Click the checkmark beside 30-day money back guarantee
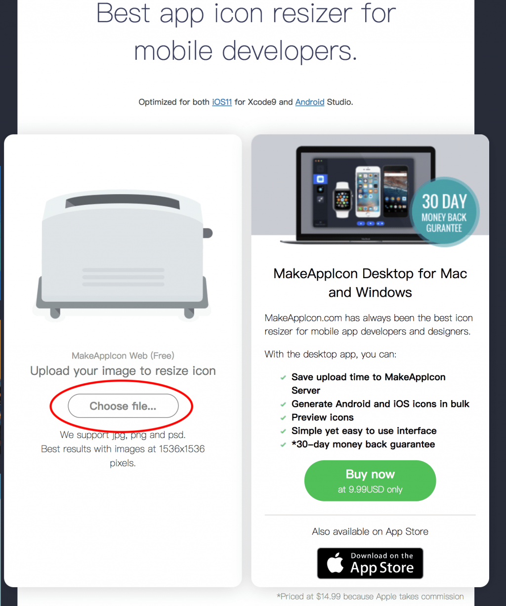 (x=283, y=444)
